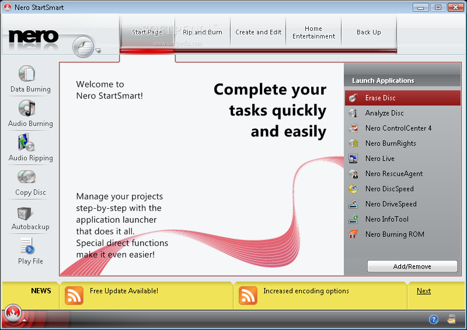Select the Back Up tab
467x330 pixels.
point(368,33)
